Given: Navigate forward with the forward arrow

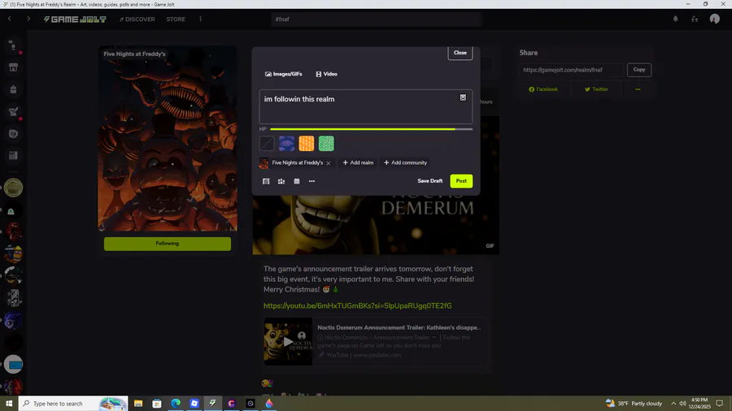Looking at the screenshot, I should coord(28,19).
